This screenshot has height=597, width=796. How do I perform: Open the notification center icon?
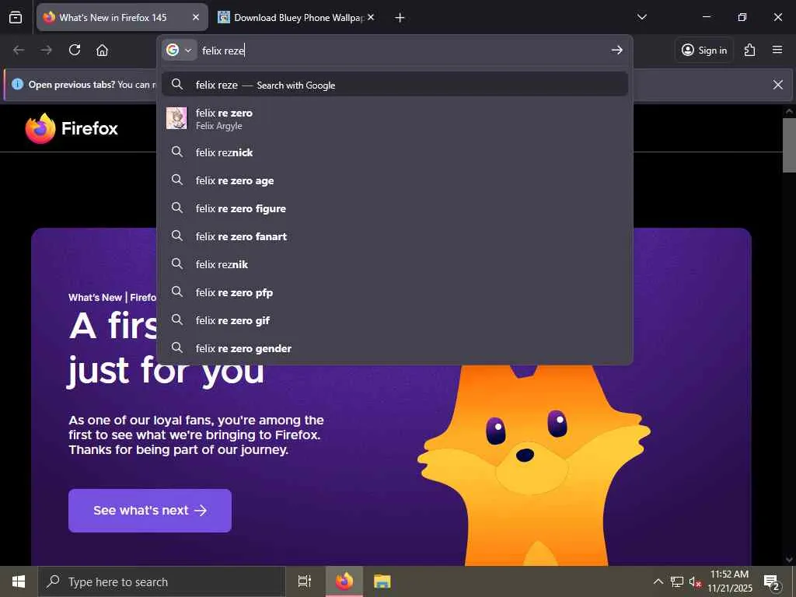(772, 581)
